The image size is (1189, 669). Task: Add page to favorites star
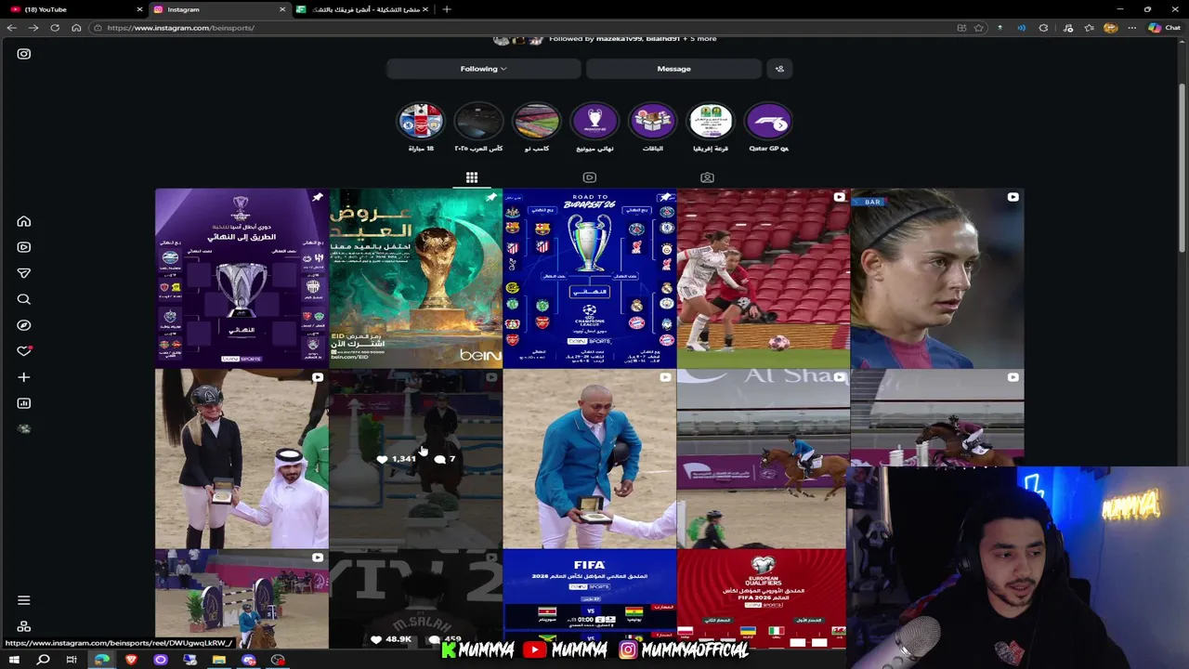(x=978, y=28)
